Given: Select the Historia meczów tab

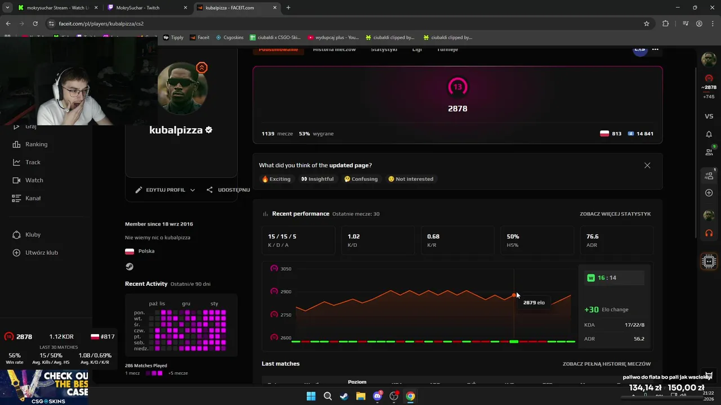Looking at the screenshot, I should 334,49.
